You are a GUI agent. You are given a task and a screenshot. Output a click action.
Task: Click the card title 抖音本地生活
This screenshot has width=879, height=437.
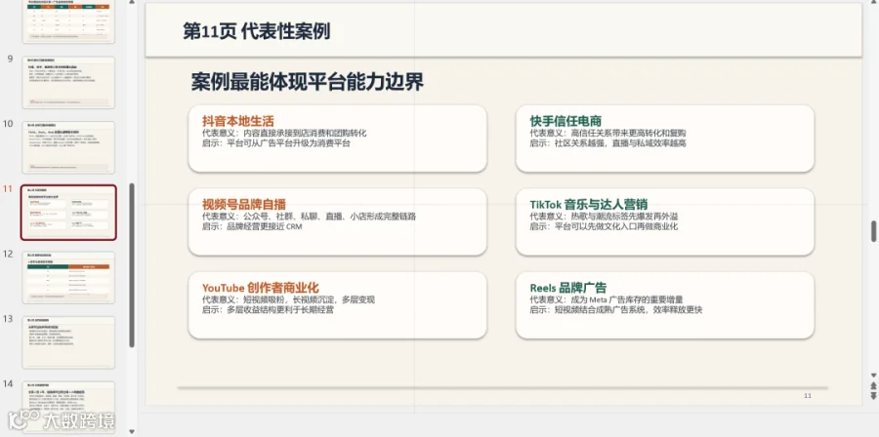(x=238, y=121)
